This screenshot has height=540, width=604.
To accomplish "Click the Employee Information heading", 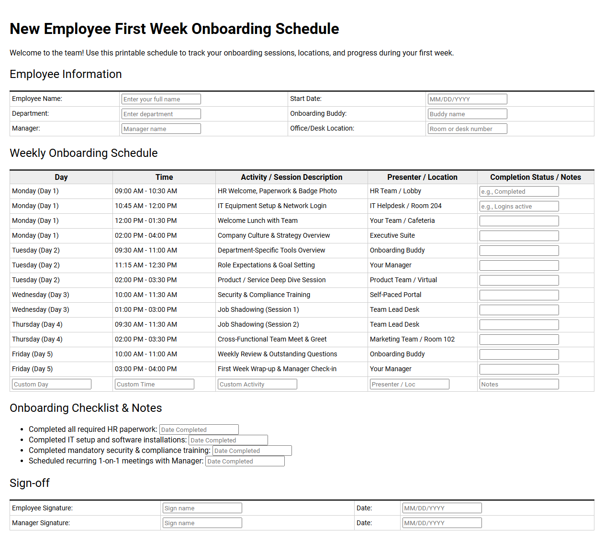I will pyautogui.click(x=66, y=74).
